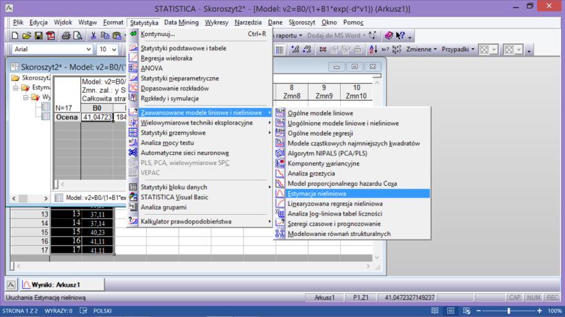Click the ANOVA menu icon
565x317 pixels.
point(133,68)
